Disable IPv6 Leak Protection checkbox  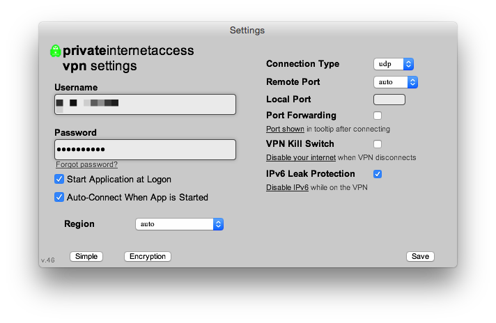(x=378, y=174)
